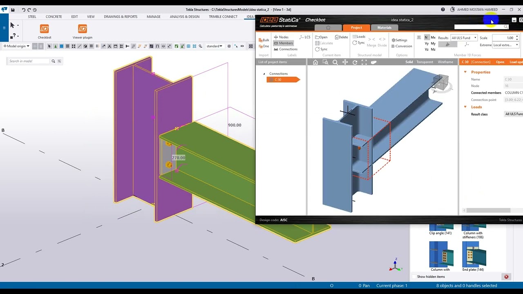The image size is (523, 294).
Task: Open the ANALYSIS & DESIGN ribbon tab
Action: point(185,17)
